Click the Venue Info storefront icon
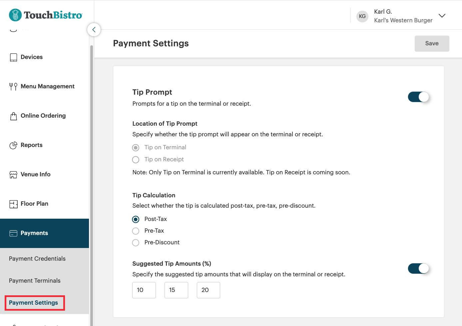This screenshot has height=326, width=462. [13, 174]
